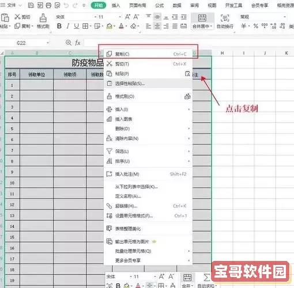
Task: Click the Bold B on the mini toolbar
Action: point(118,286)
